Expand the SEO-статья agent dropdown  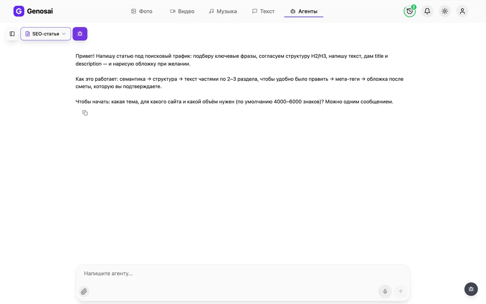click(46, 34)
